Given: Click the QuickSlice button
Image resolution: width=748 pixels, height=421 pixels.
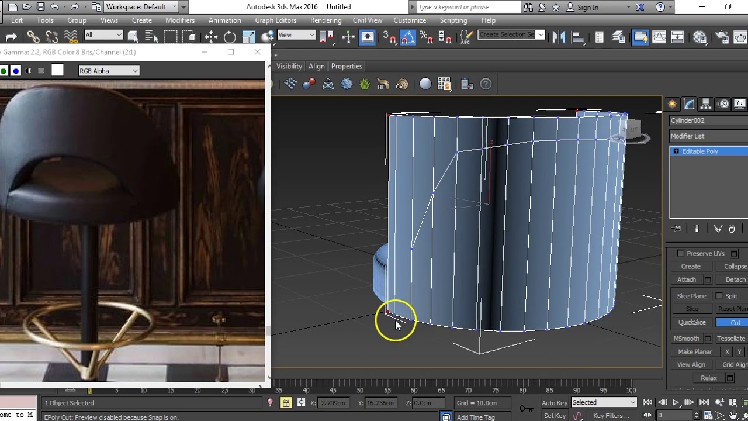Looking at the screenshot, I should [x=692, y=322].
